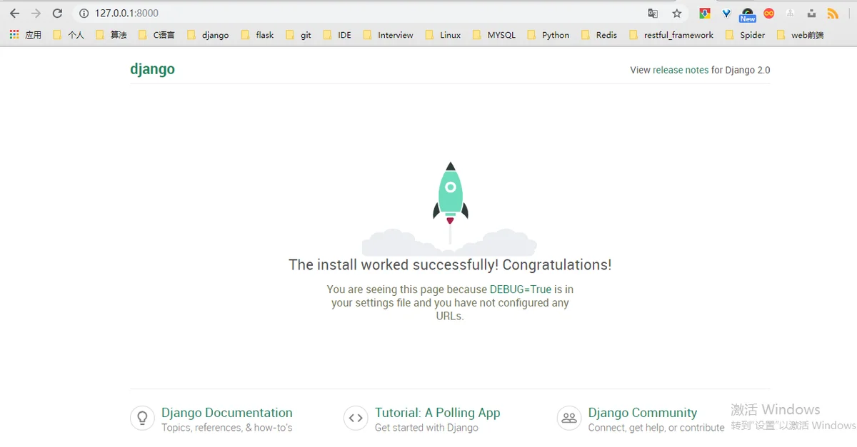Open the extension with New badge
Viewport: 857px width, 447px height.
point(748,15)
